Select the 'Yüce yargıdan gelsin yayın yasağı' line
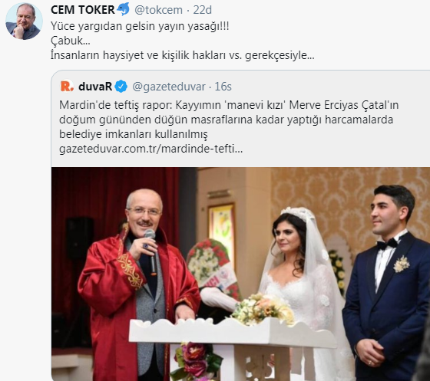Image resolution: width=430 pixels, height=381 pixels. tap(140, 26)
